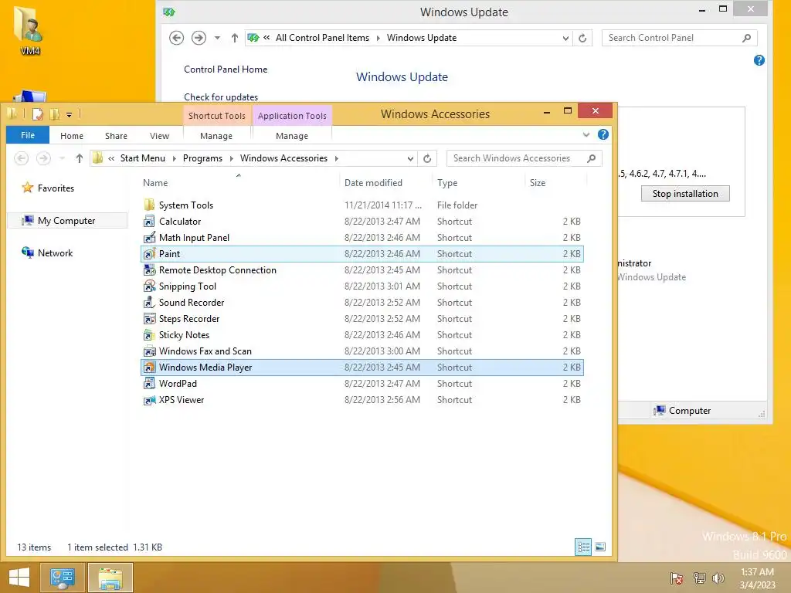This screenshot has width=791, height=593.
Task: Switch to the View ribbon tab
Action: (159, 136)
